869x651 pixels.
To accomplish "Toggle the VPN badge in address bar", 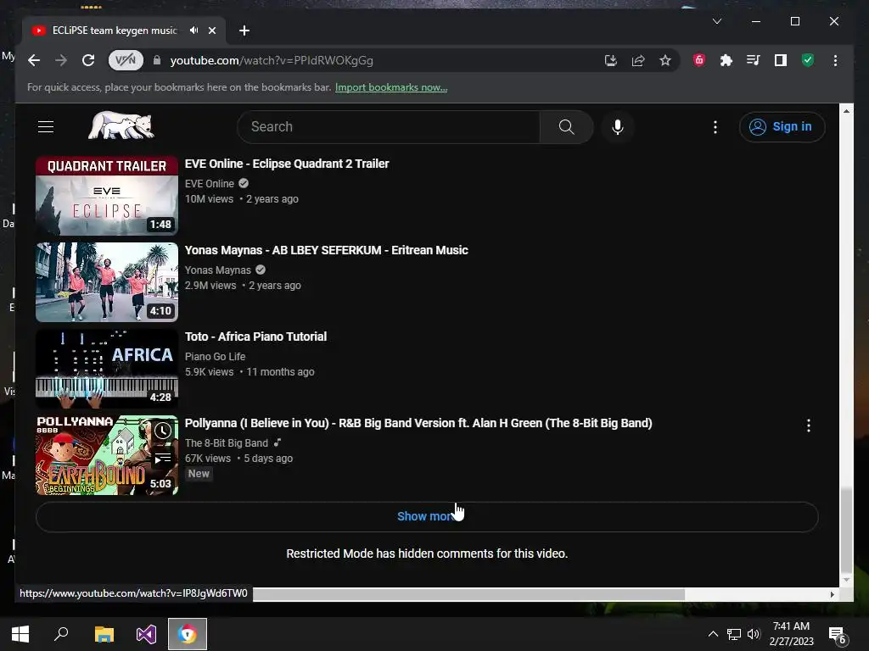I will [x=126, y=60].
